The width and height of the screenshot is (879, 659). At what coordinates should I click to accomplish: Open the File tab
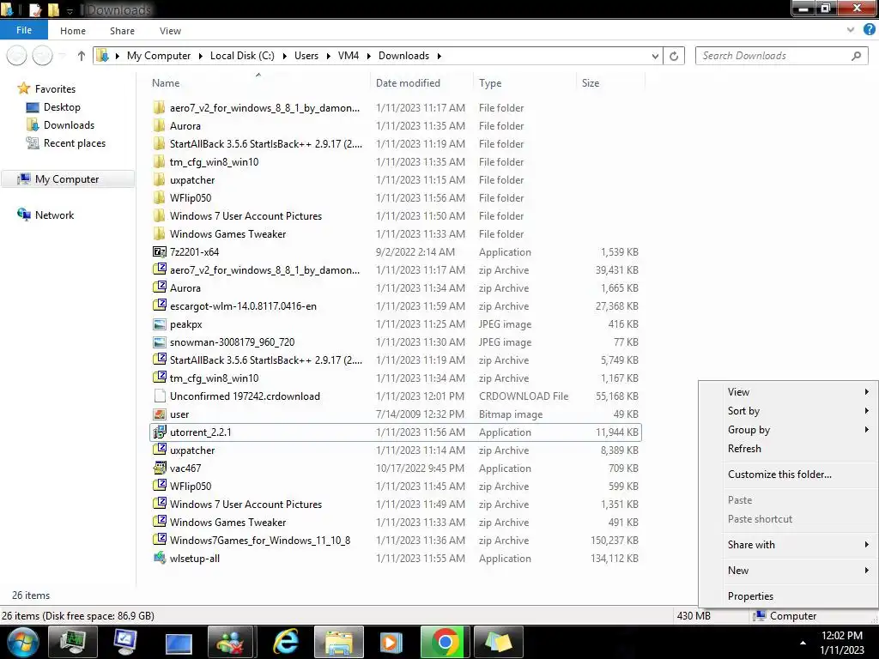[x=23, y=30]
